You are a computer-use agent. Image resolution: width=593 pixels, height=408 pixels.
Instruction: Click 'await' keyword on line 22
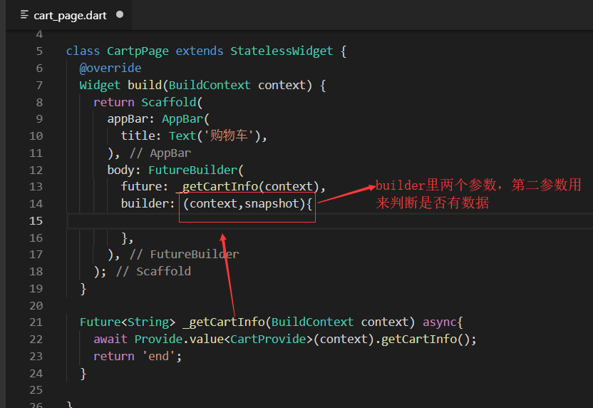pyautogui.click(x=110, y=339)
